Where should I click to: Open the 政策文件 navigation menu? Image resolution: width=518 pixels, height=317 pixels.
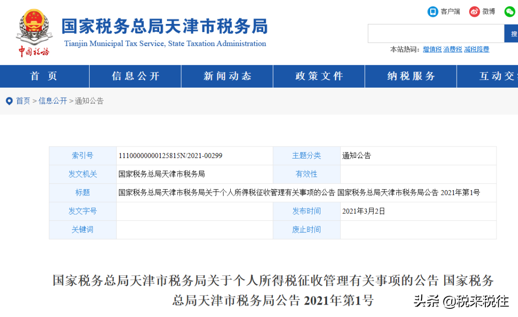click(x=319, y=76)
